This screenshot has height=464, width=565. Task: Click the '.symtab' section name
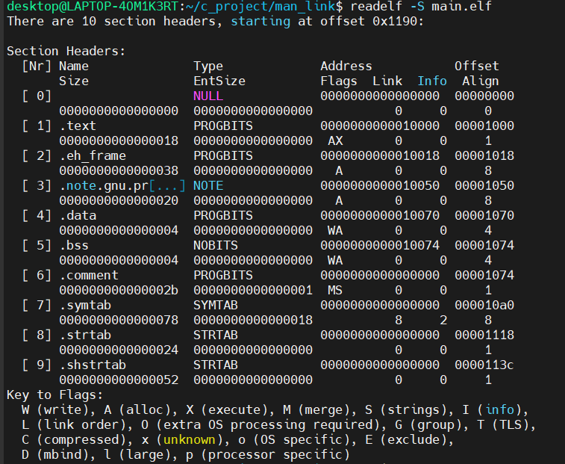pyautogui.click(x=85, y=306)
